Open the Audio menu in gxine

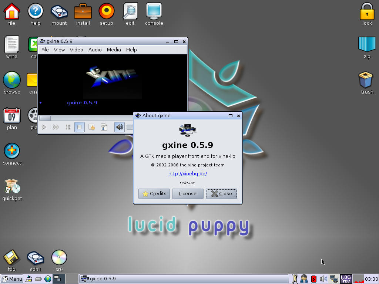click(x=95, y=50)
